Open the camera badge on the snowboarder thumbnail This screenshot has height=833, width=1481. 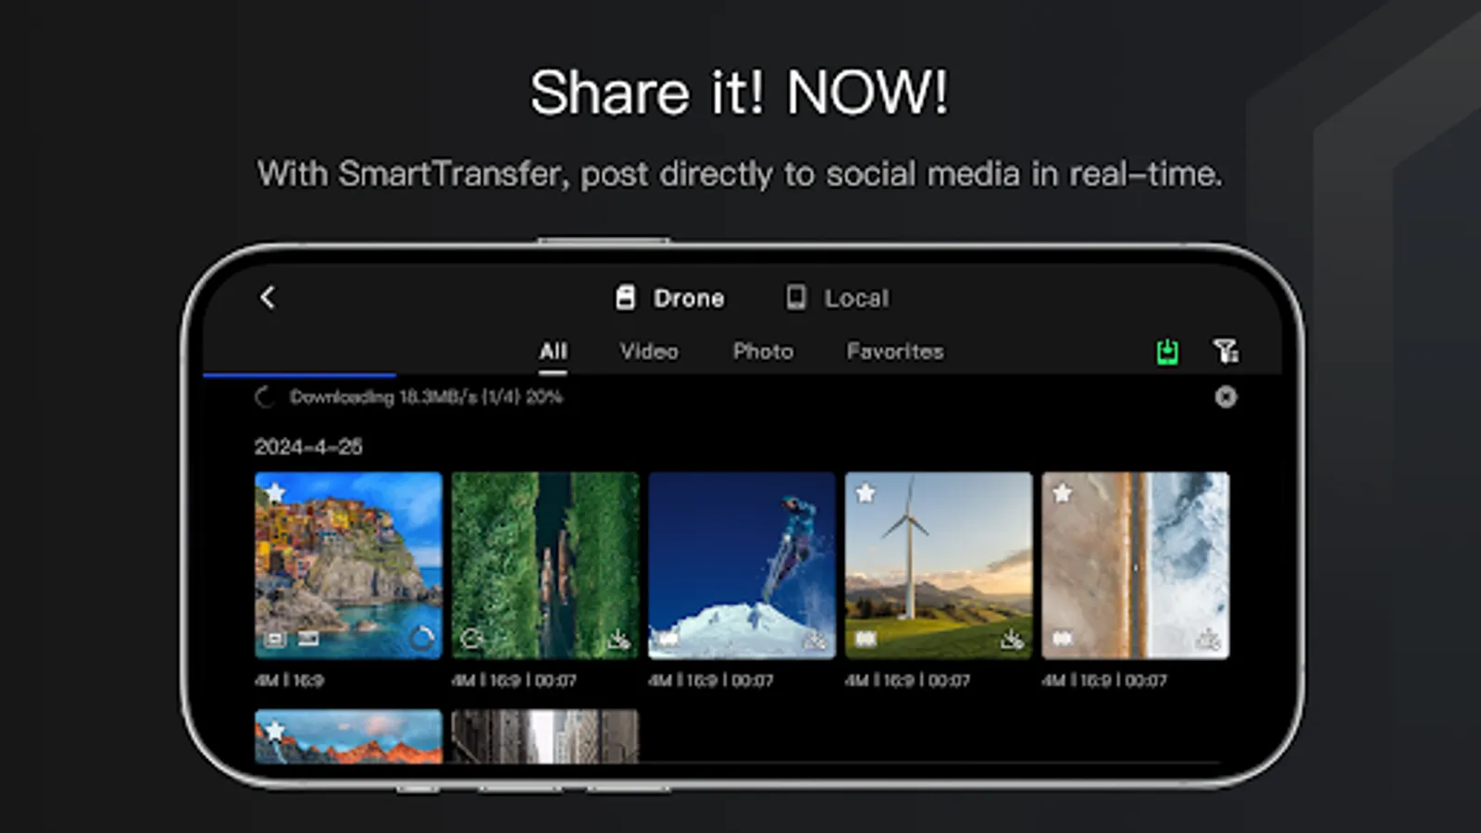(x=668, y=638)
